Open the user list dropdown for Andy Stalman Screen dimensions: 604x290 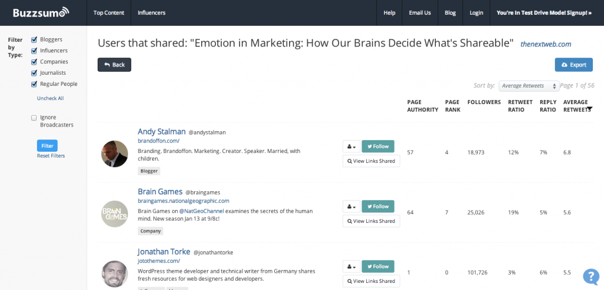(352, 146)
